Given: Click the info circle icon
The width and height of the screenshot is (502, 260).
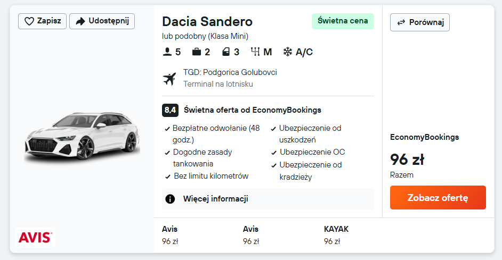Looking at the screenshot, I should pos(170,199).
